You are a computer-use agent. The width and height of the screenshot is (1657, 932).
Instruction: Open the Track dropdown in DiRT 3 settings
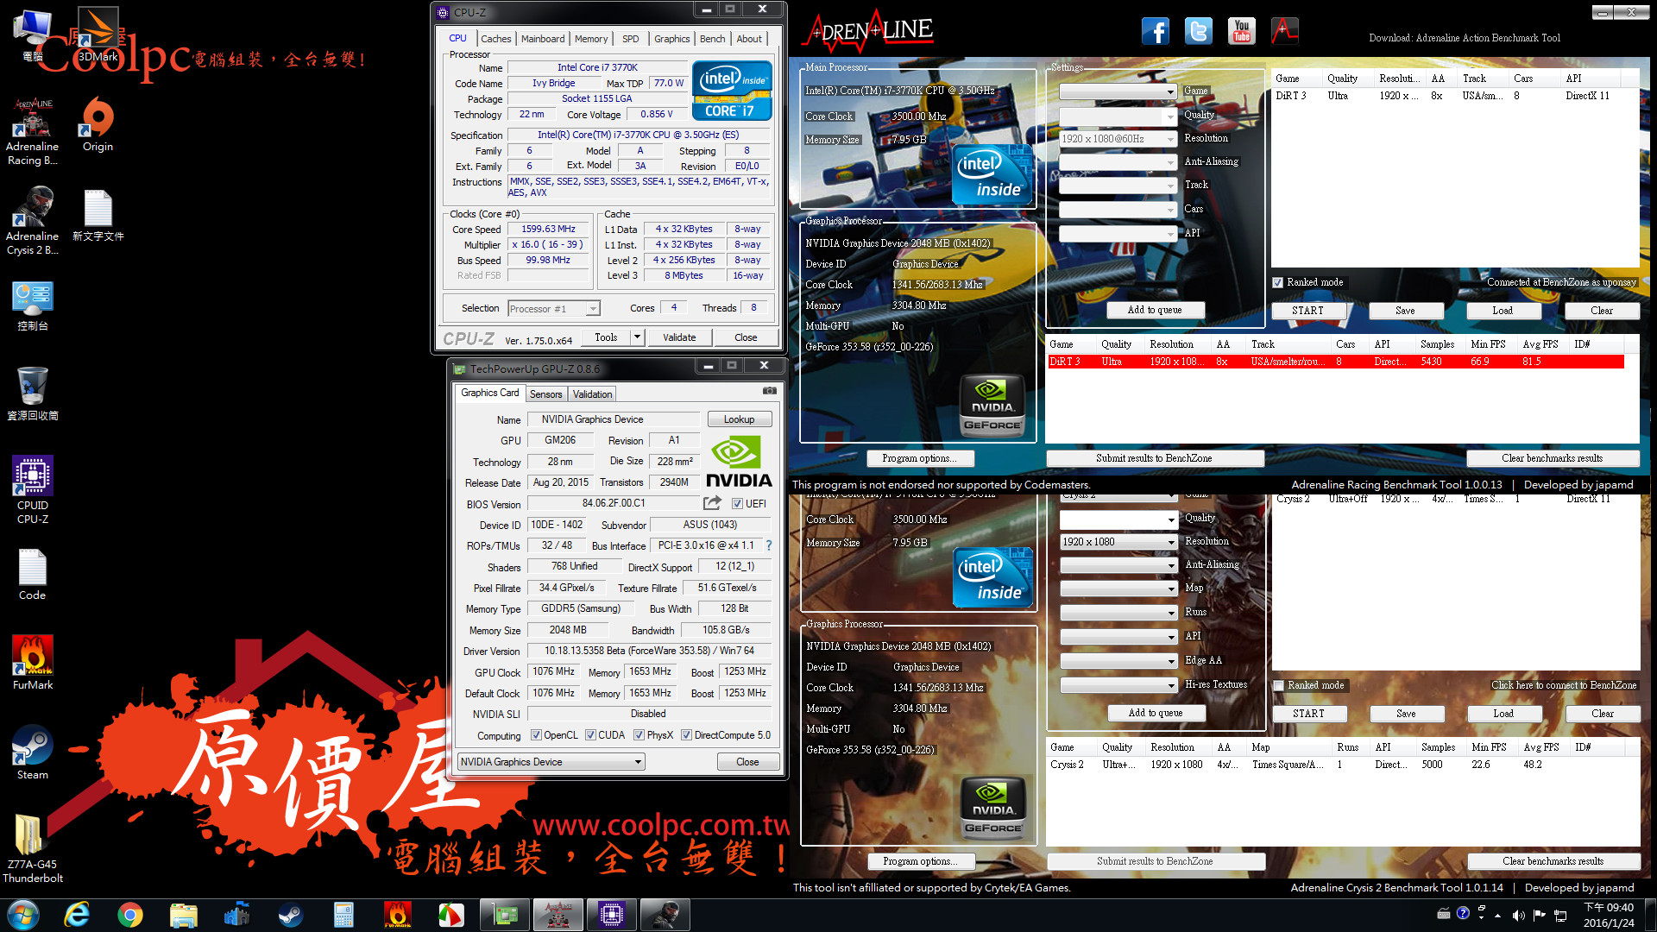1118,186
